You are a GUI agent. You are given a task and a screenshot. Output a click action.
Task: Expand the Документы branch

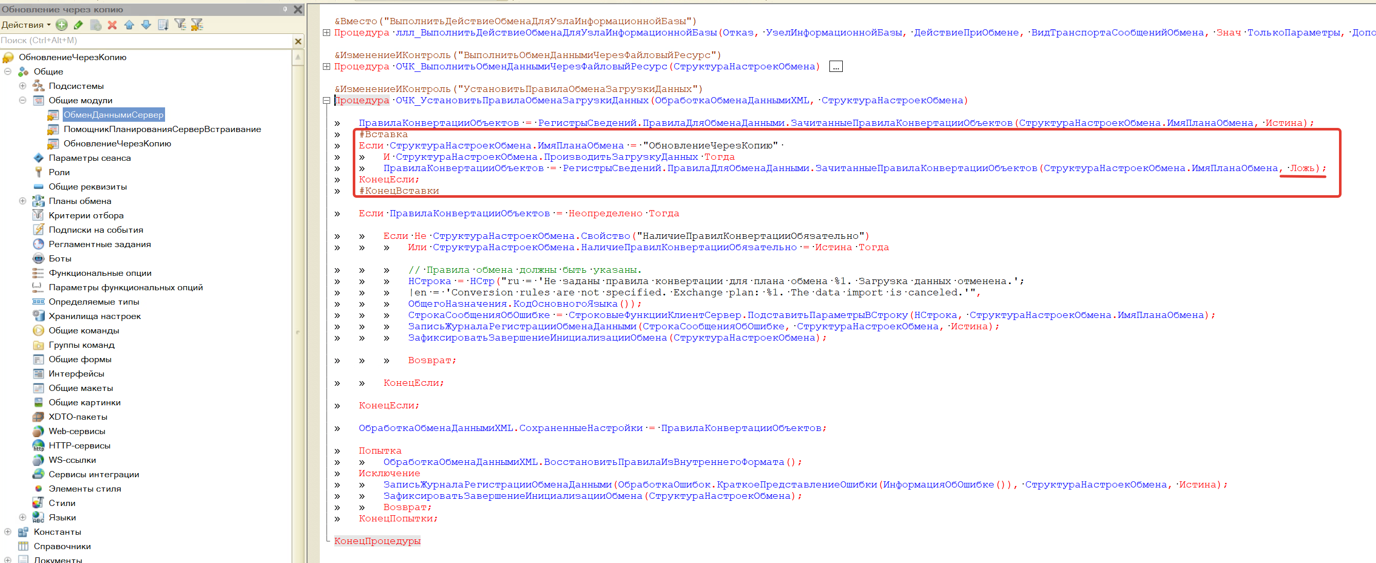[x=8, y=560]
